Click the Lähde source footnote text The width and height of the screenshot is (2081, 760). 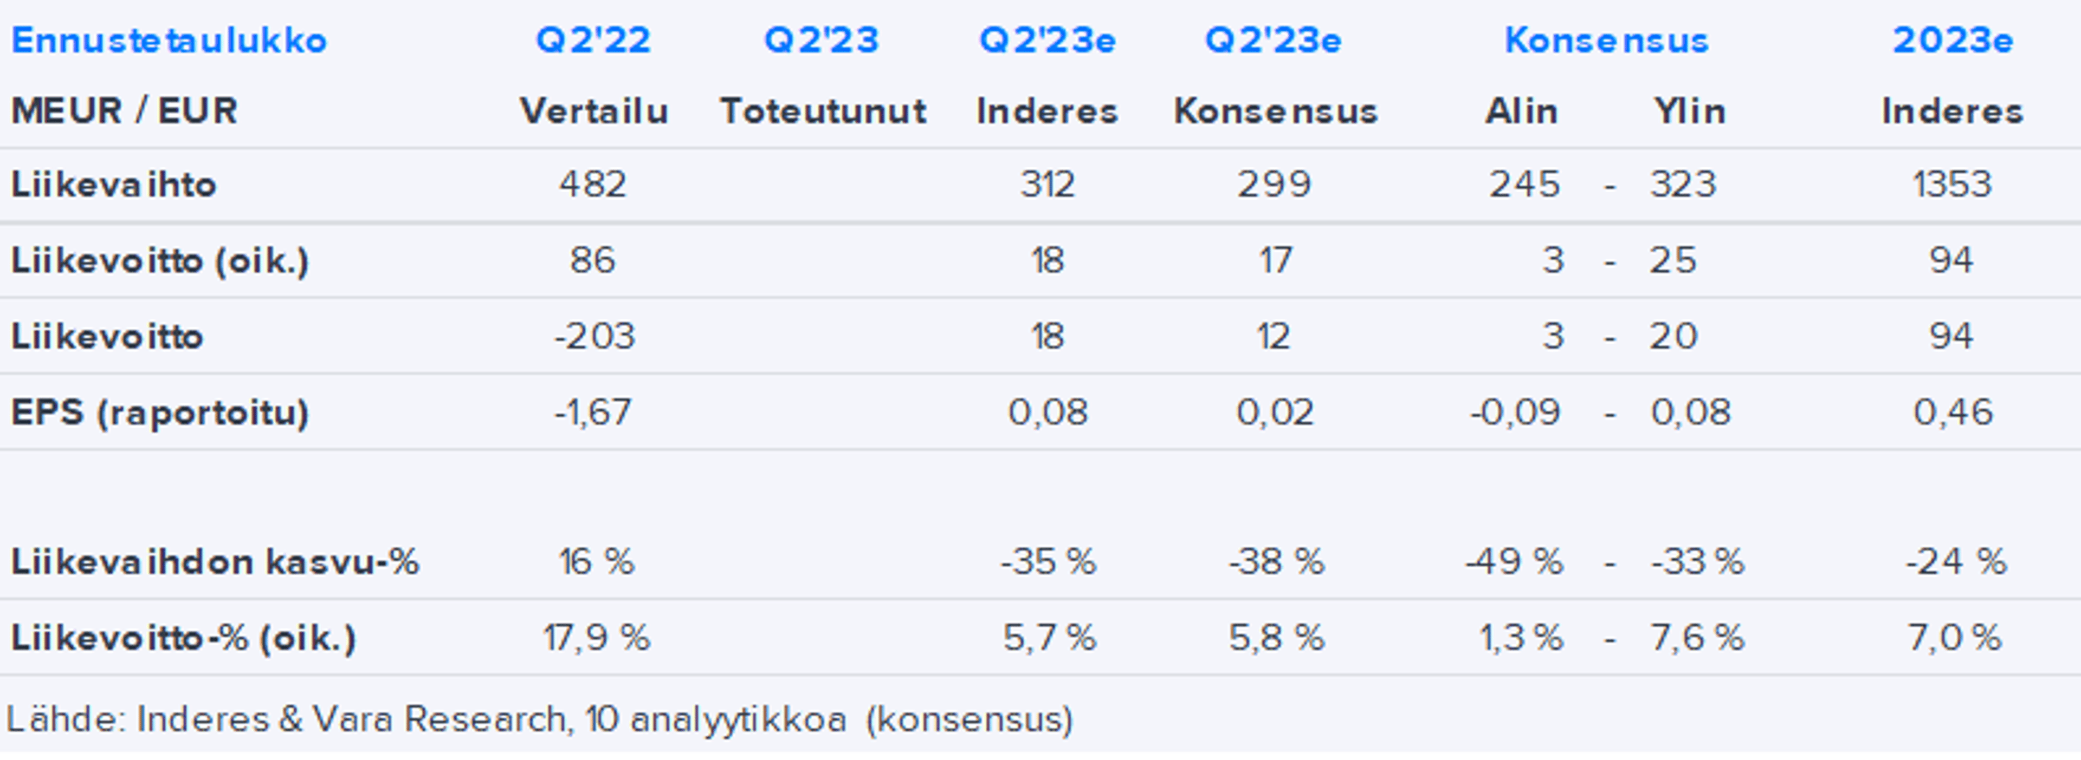click(540, 719)
